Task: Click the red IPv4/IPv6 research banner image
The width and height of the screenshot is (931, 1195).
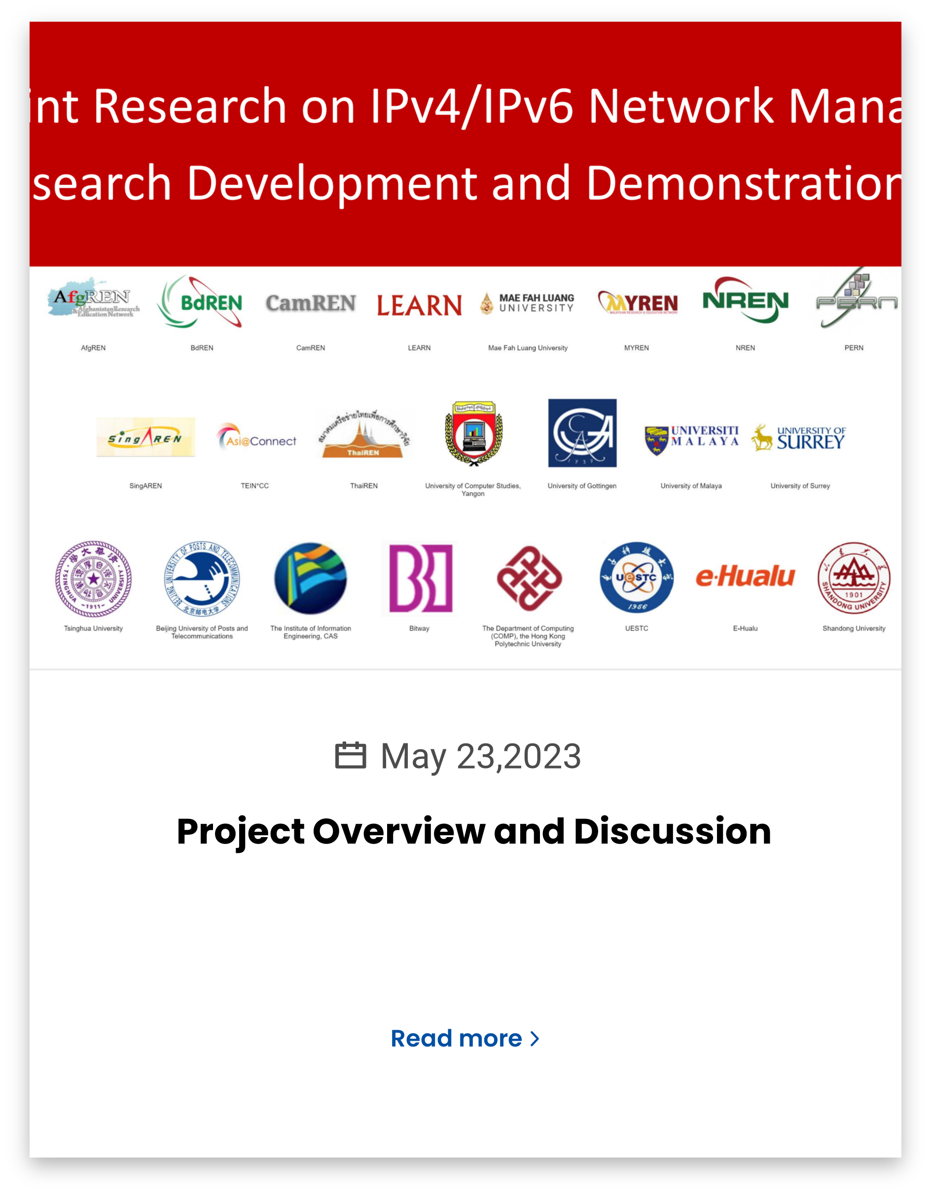Action: pos(465,144)
